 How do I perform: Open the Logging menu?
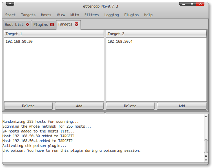click(112, 15)
